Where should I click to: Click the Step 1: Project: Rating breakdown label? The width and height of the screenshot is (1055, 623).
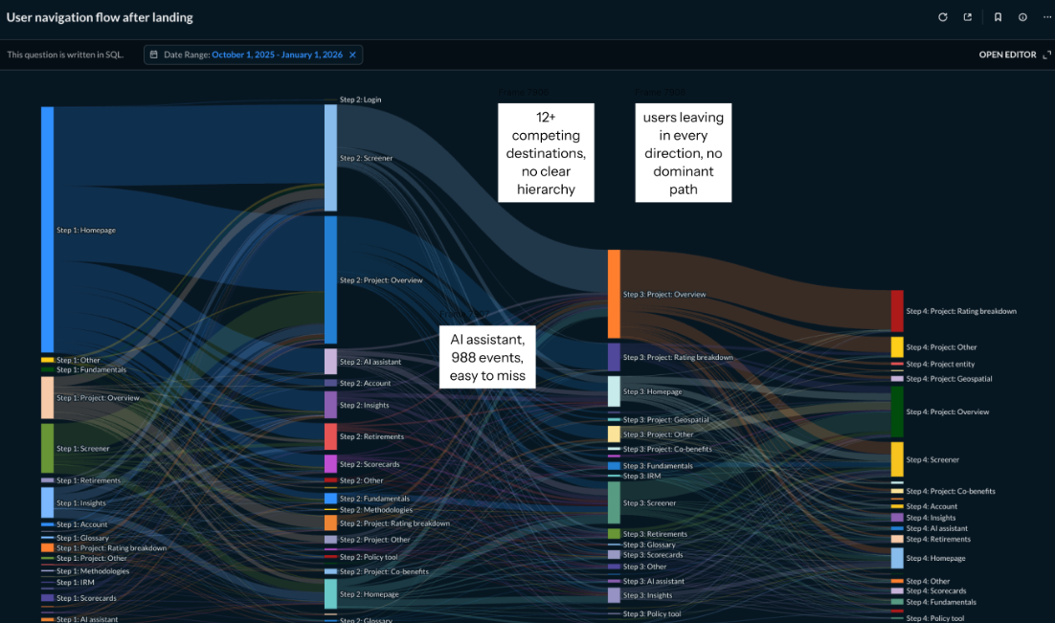tap(111, 547)
